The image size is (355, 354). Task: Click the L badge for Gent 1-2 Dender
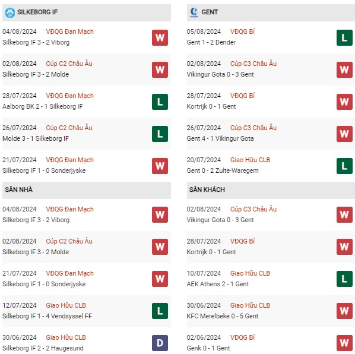(344, 37)
